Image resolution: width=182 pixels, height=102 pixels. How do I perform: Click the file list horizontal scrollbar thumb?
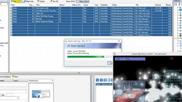[79, 73]
